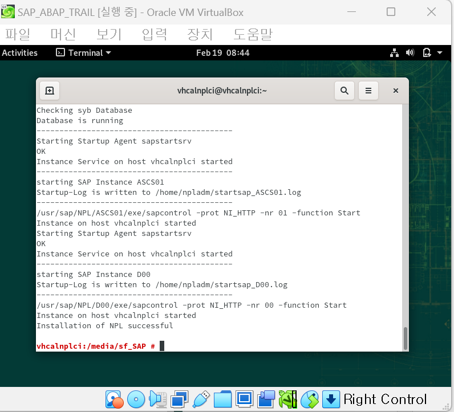This screenshot has width=454, height=412.
Task: Open the 입력 menu
Action: coord(155,34)
